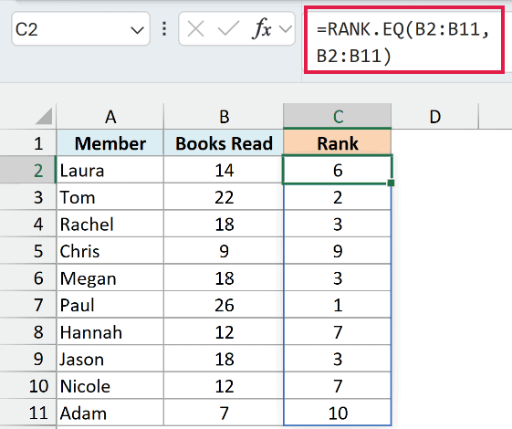The image size is (512, 429).
Task: Open the Name Box dropdown arrow
Action: 137,30
